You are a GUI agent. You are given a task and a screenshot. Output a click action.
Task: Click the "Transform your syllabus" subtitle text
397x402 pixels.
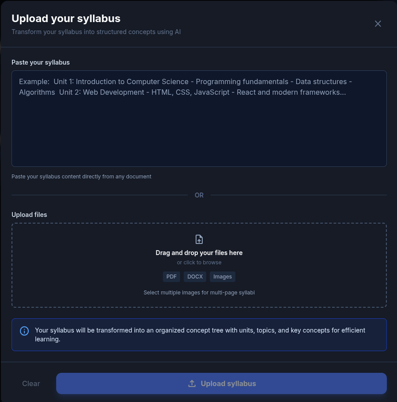coord(96,32)
